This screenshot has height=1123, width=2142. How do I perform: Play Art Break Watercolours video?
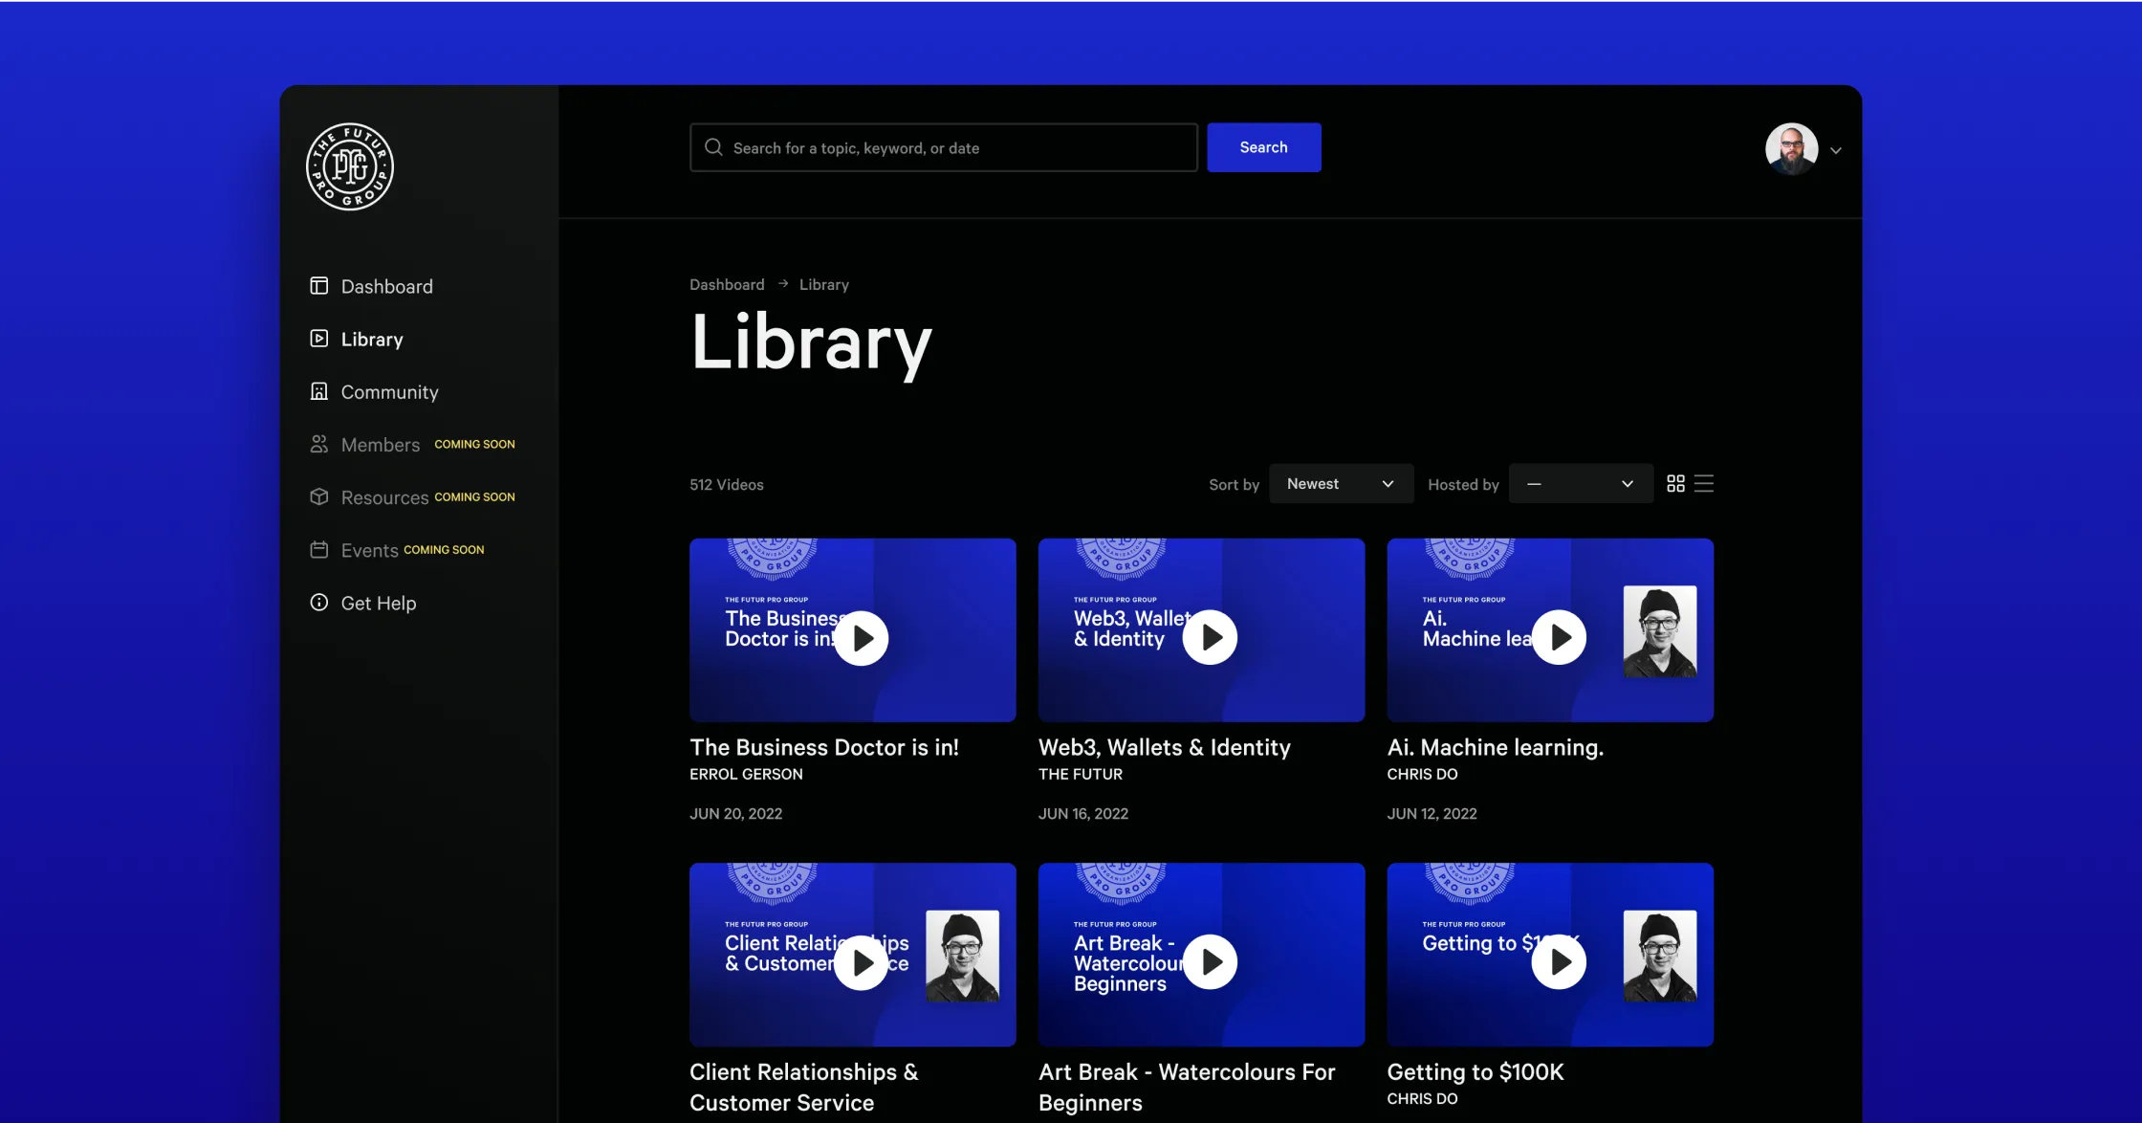[x=1210, y=962]
